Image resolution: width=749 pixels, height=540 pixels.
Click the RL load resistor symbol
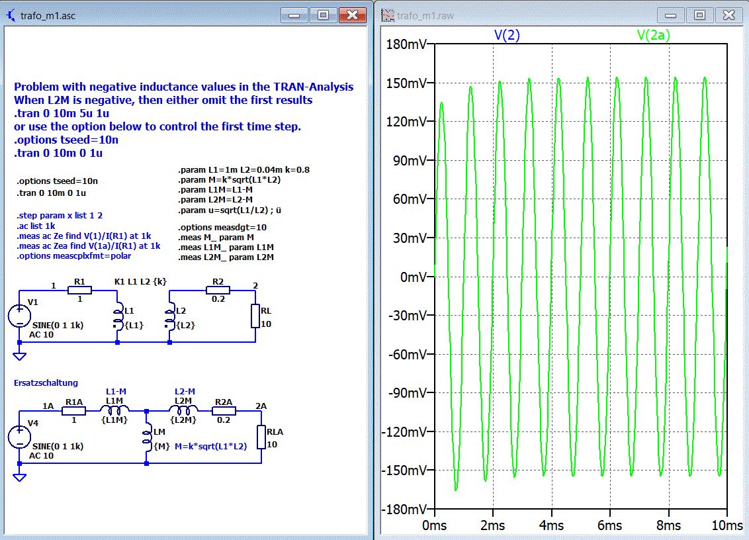point(256,316)
